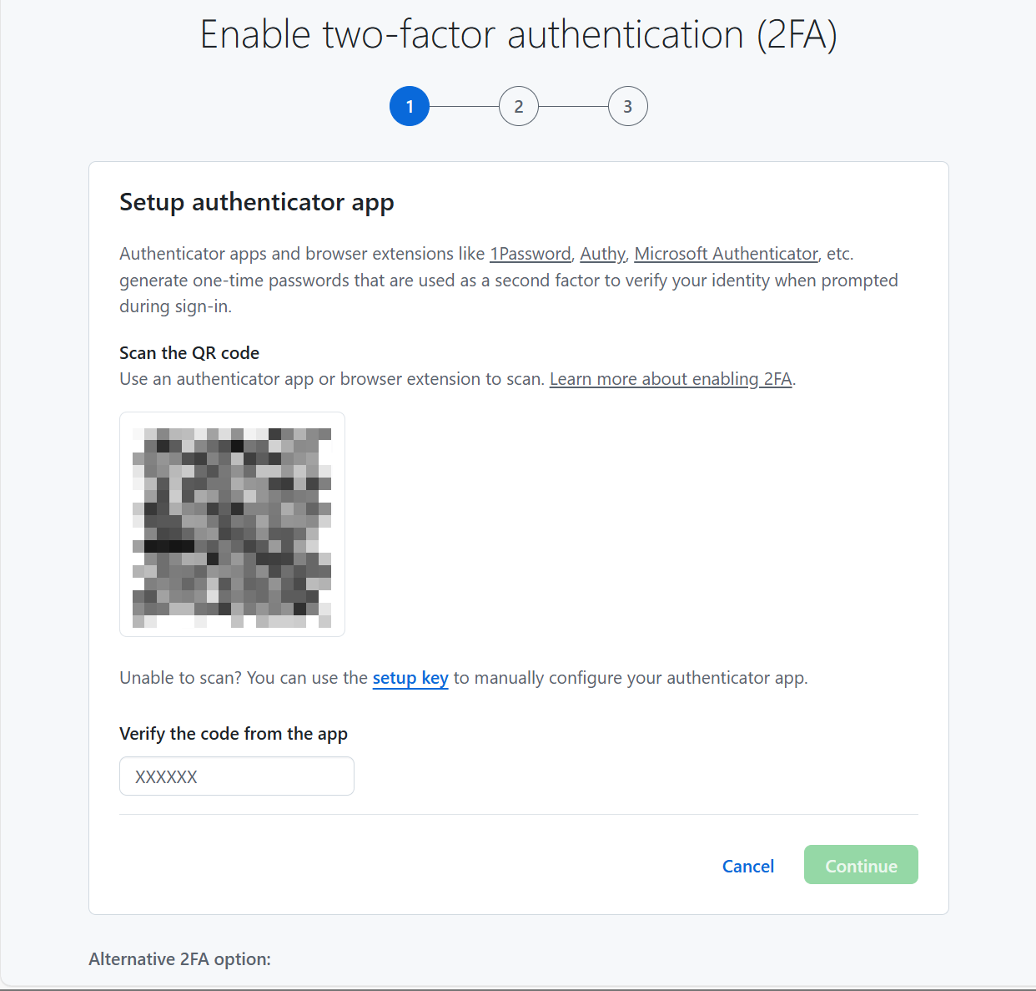Click the Cancel button
The width and height of the screenshot is (1036, 991).
click(748, 866)
